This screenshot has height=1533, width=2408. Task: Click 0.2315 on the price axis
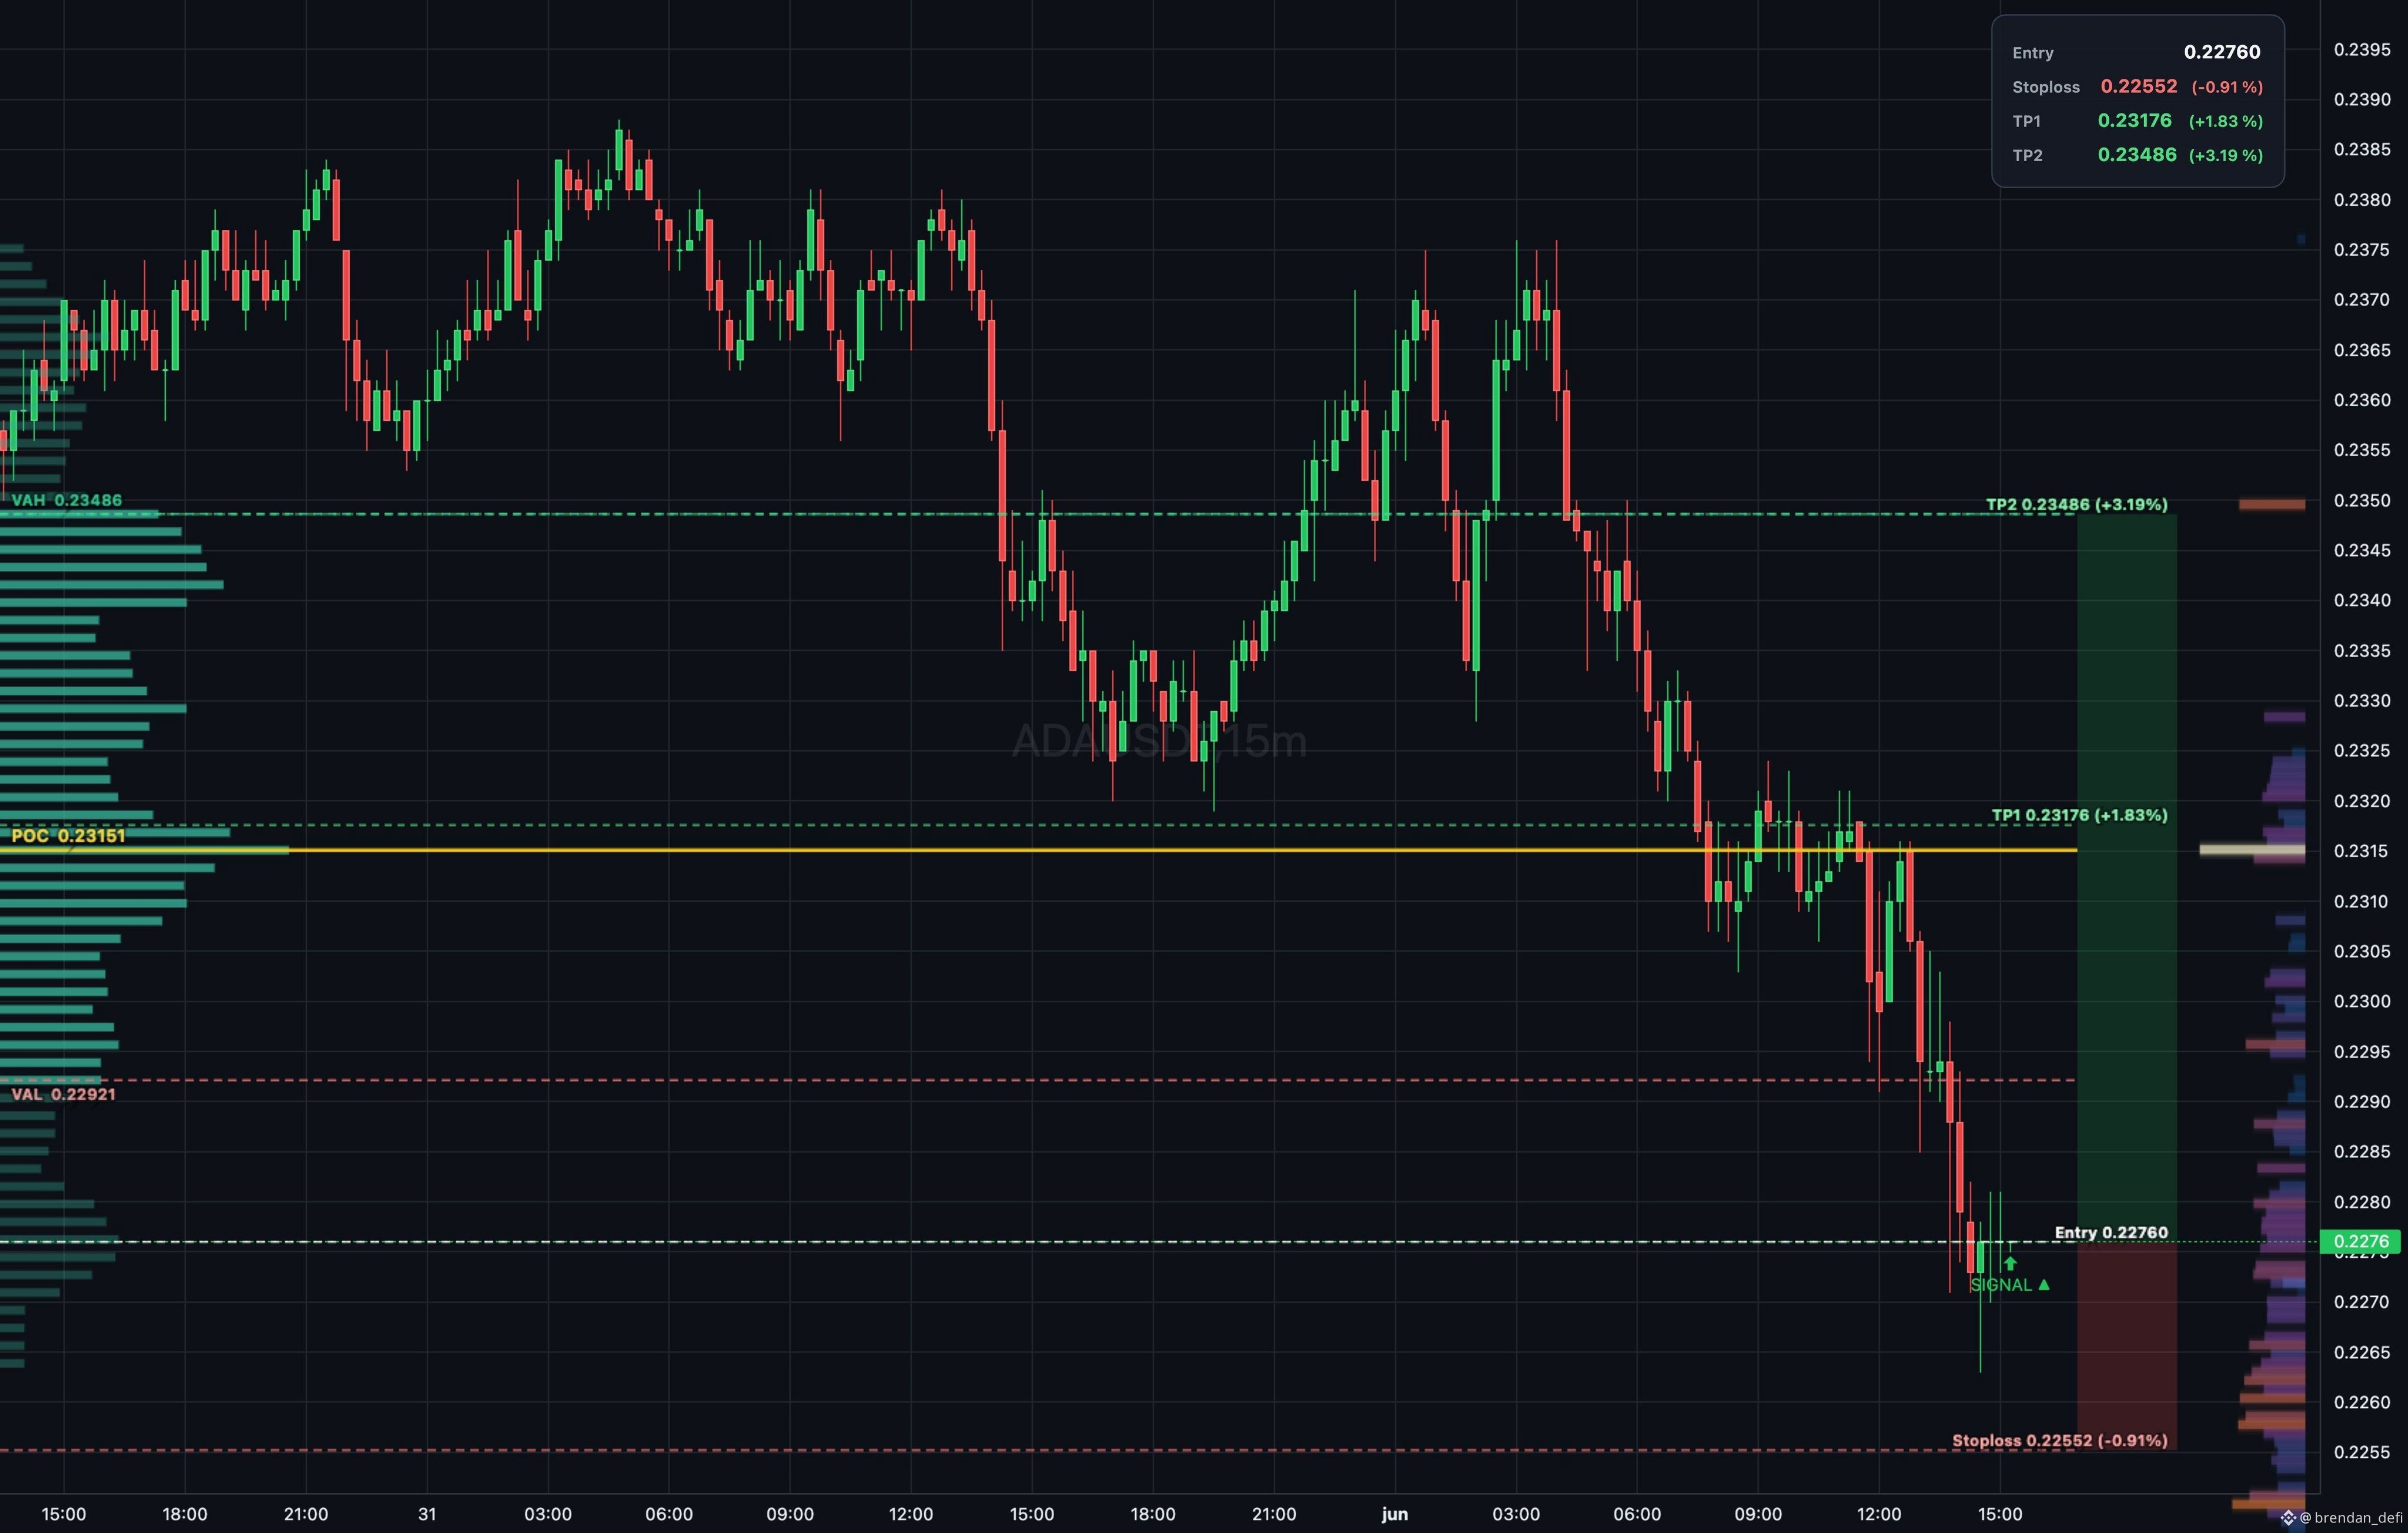point(2362,851)
